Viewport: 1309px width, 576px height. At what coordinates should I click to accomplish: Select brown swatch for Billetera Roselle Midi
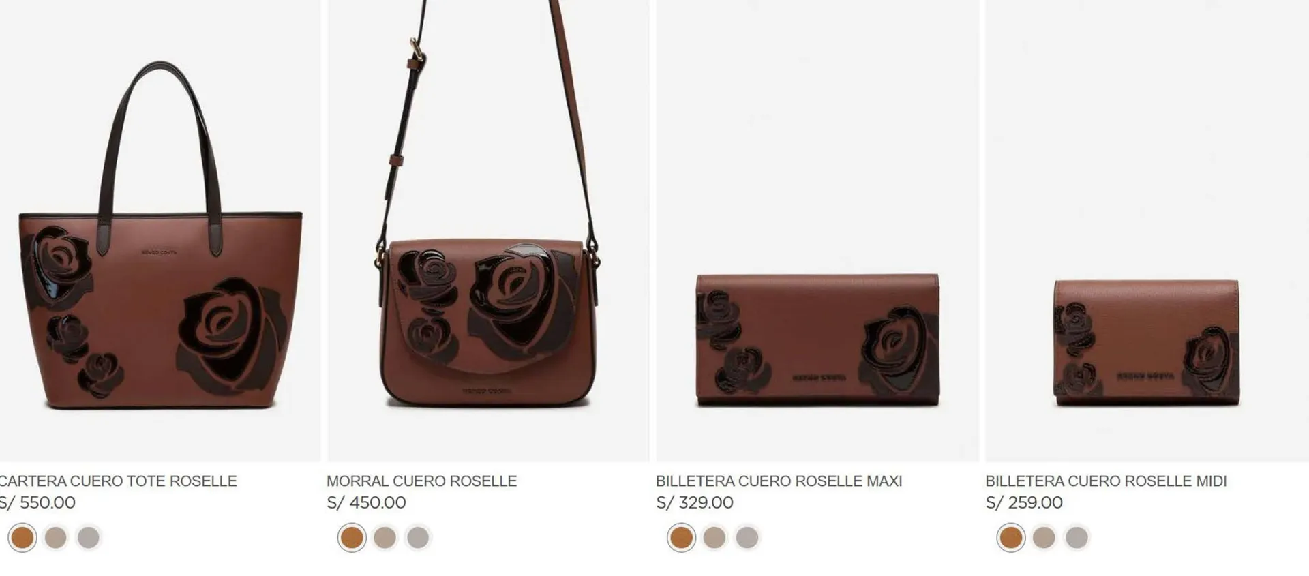[x=1010, y=538]
